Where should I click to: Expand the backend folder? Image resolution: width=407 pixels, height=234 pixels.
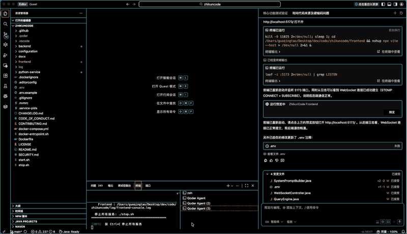tap(24, 46)
